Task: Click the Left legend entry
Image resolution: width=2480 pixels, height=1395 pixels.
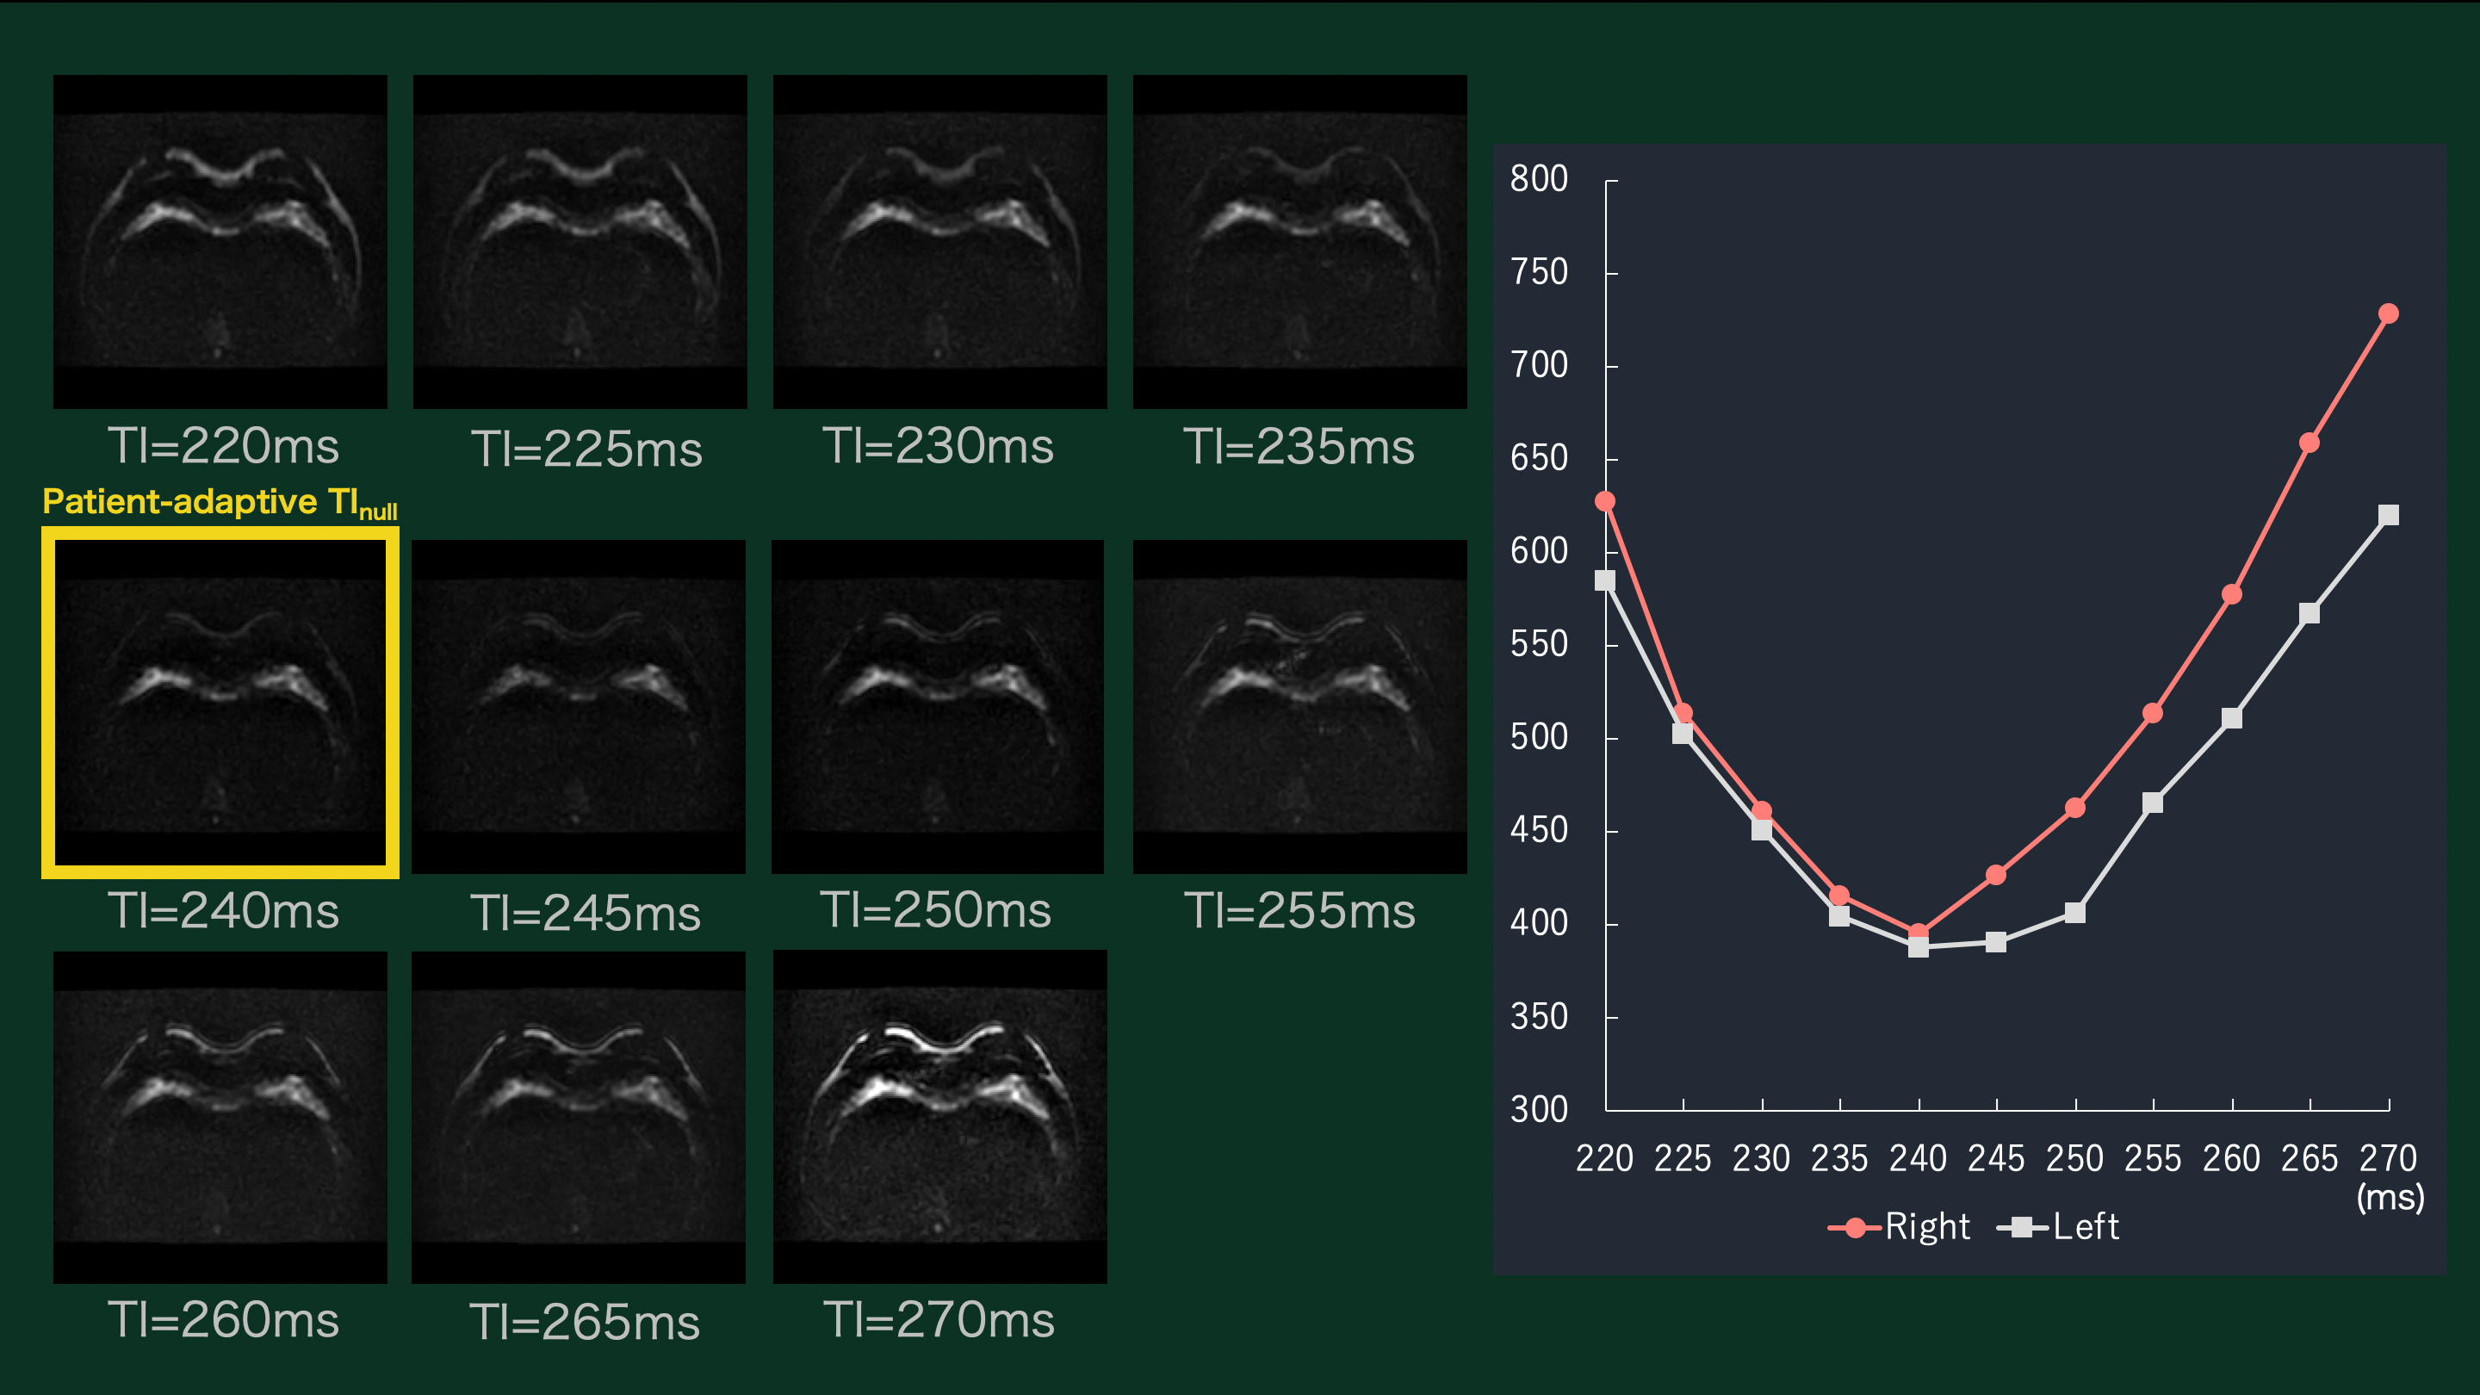Action: coord(2059,1226)
